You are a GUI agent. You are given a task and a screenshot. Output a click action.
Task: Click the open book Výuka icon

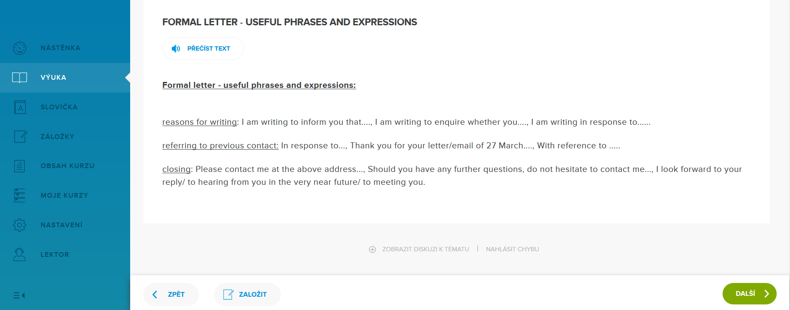click(x=20, y=78)
